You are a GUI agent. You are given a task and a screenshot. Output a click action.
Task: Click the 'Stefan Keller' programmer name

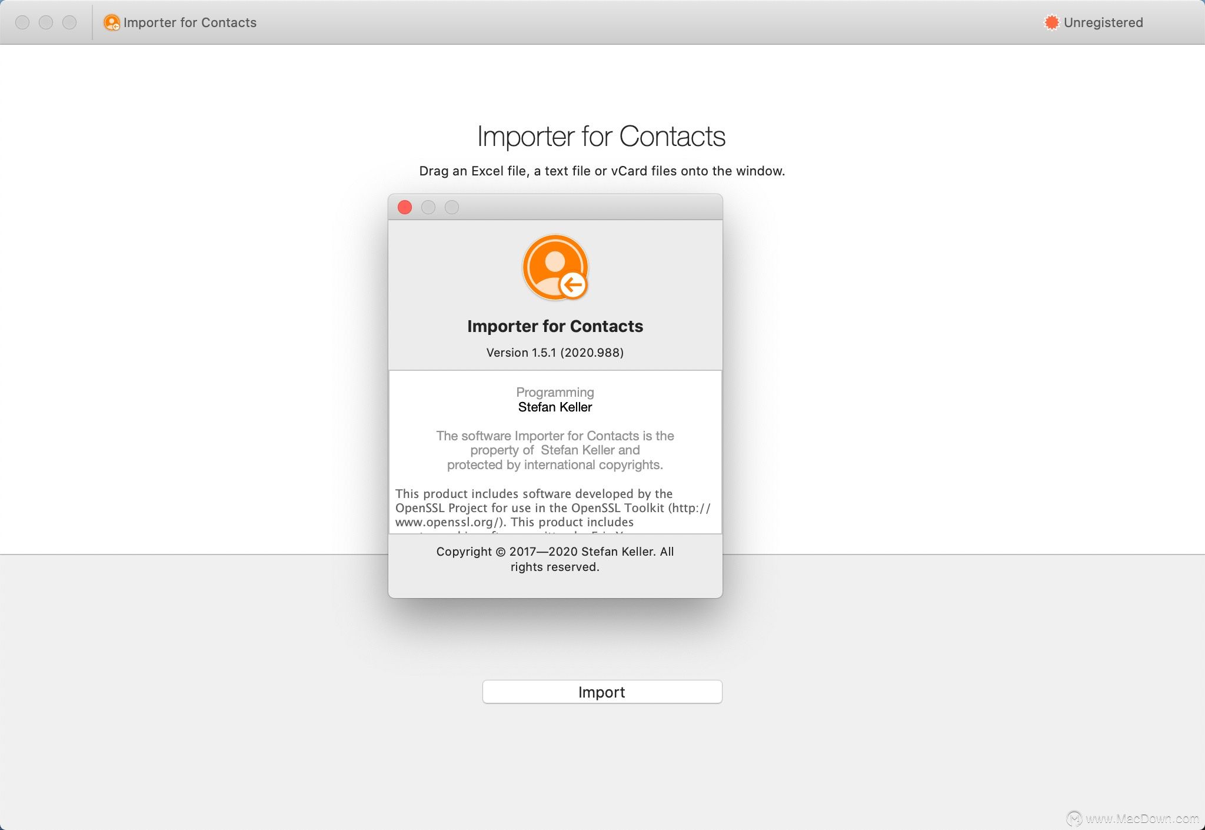coord(555,407)
